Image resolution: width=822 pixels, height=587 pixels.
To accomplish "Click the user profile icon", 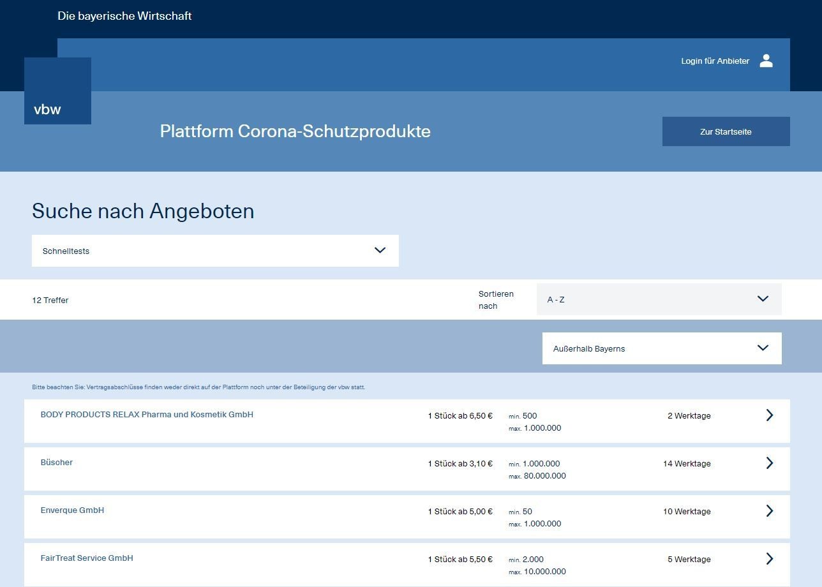I will click(x=766, y=61).
